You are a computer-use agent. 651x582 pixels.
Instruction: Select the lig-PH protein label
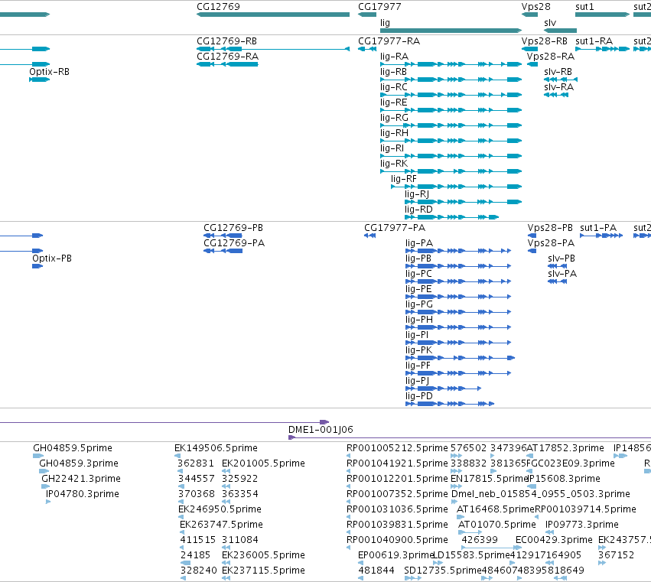click(419, 320)
